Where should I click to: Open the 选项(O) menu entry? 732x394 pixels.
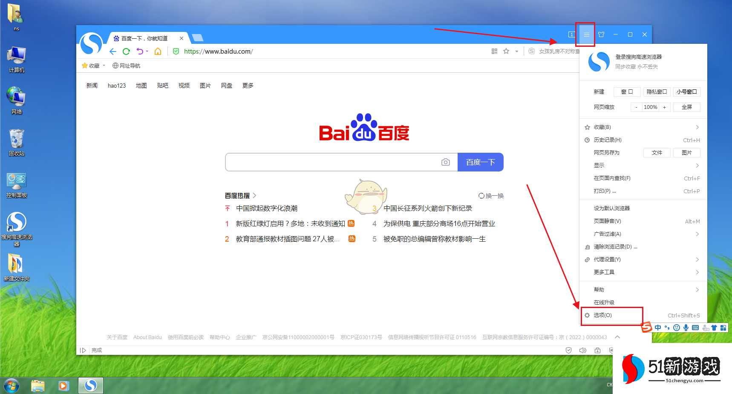pyautogui.click(x=602, y=315)
